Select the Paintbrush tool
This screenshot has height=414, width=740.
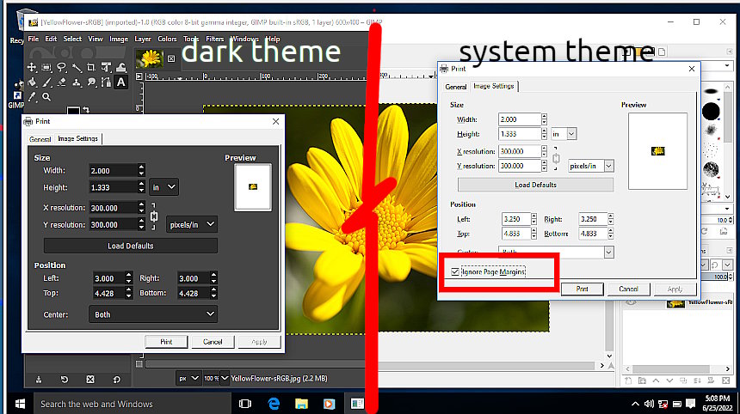point(46,82)
